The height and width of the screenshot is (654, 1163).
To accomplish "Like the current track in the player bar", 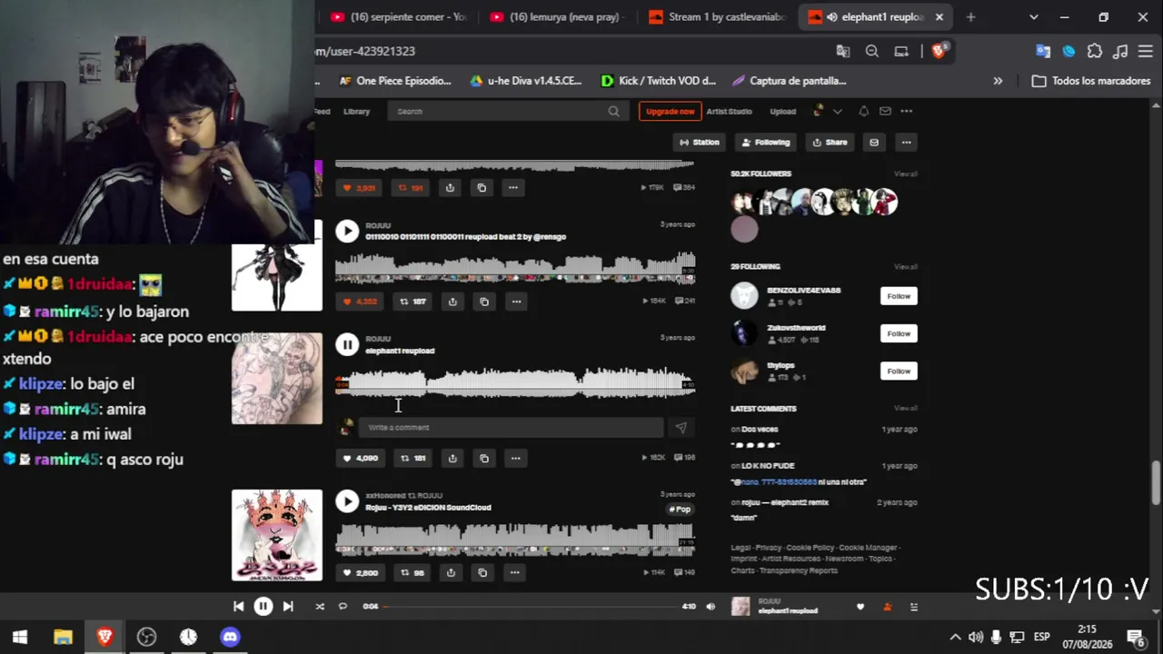I will [860, 607].
